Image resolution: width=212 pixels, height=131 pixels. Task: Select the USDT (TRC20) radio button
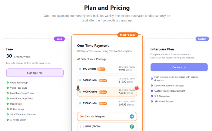[x=82, y=126]
